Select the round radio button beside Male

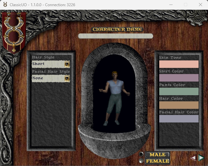[141, 154]
